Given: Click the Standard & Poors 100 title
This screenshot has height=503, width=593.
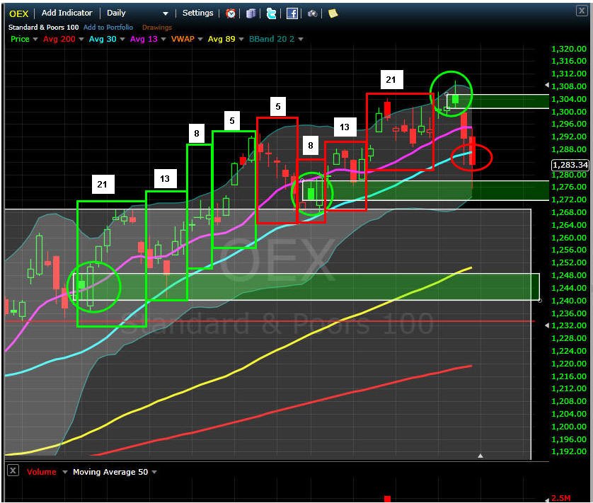Looking at the screenshot, I should (x=43, y=27).
